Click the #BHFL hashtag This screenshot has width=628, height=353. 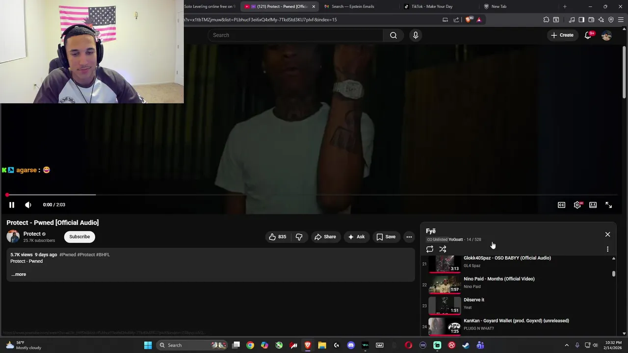coord(103,255)
